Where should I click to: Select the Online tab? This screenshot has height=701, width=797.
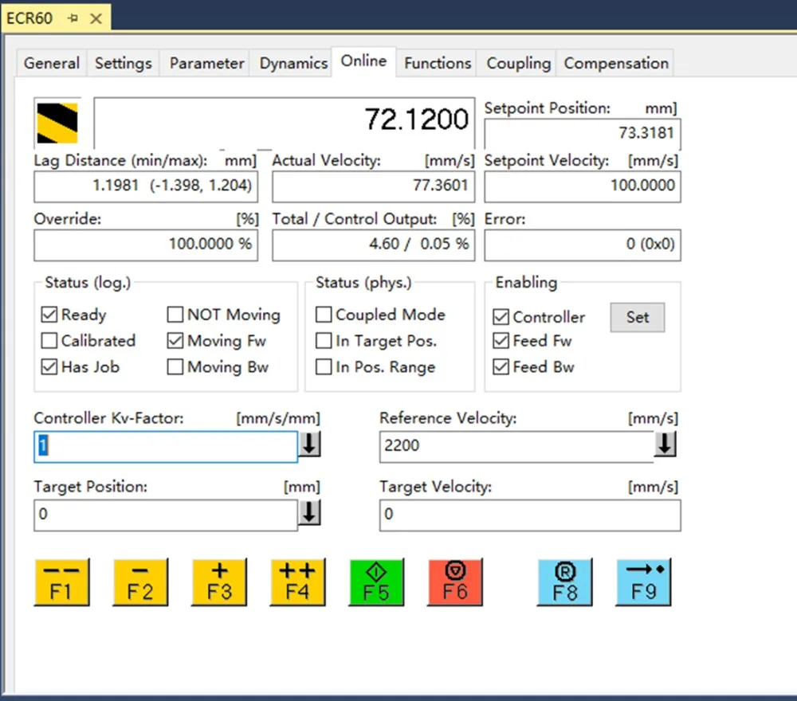363,61
